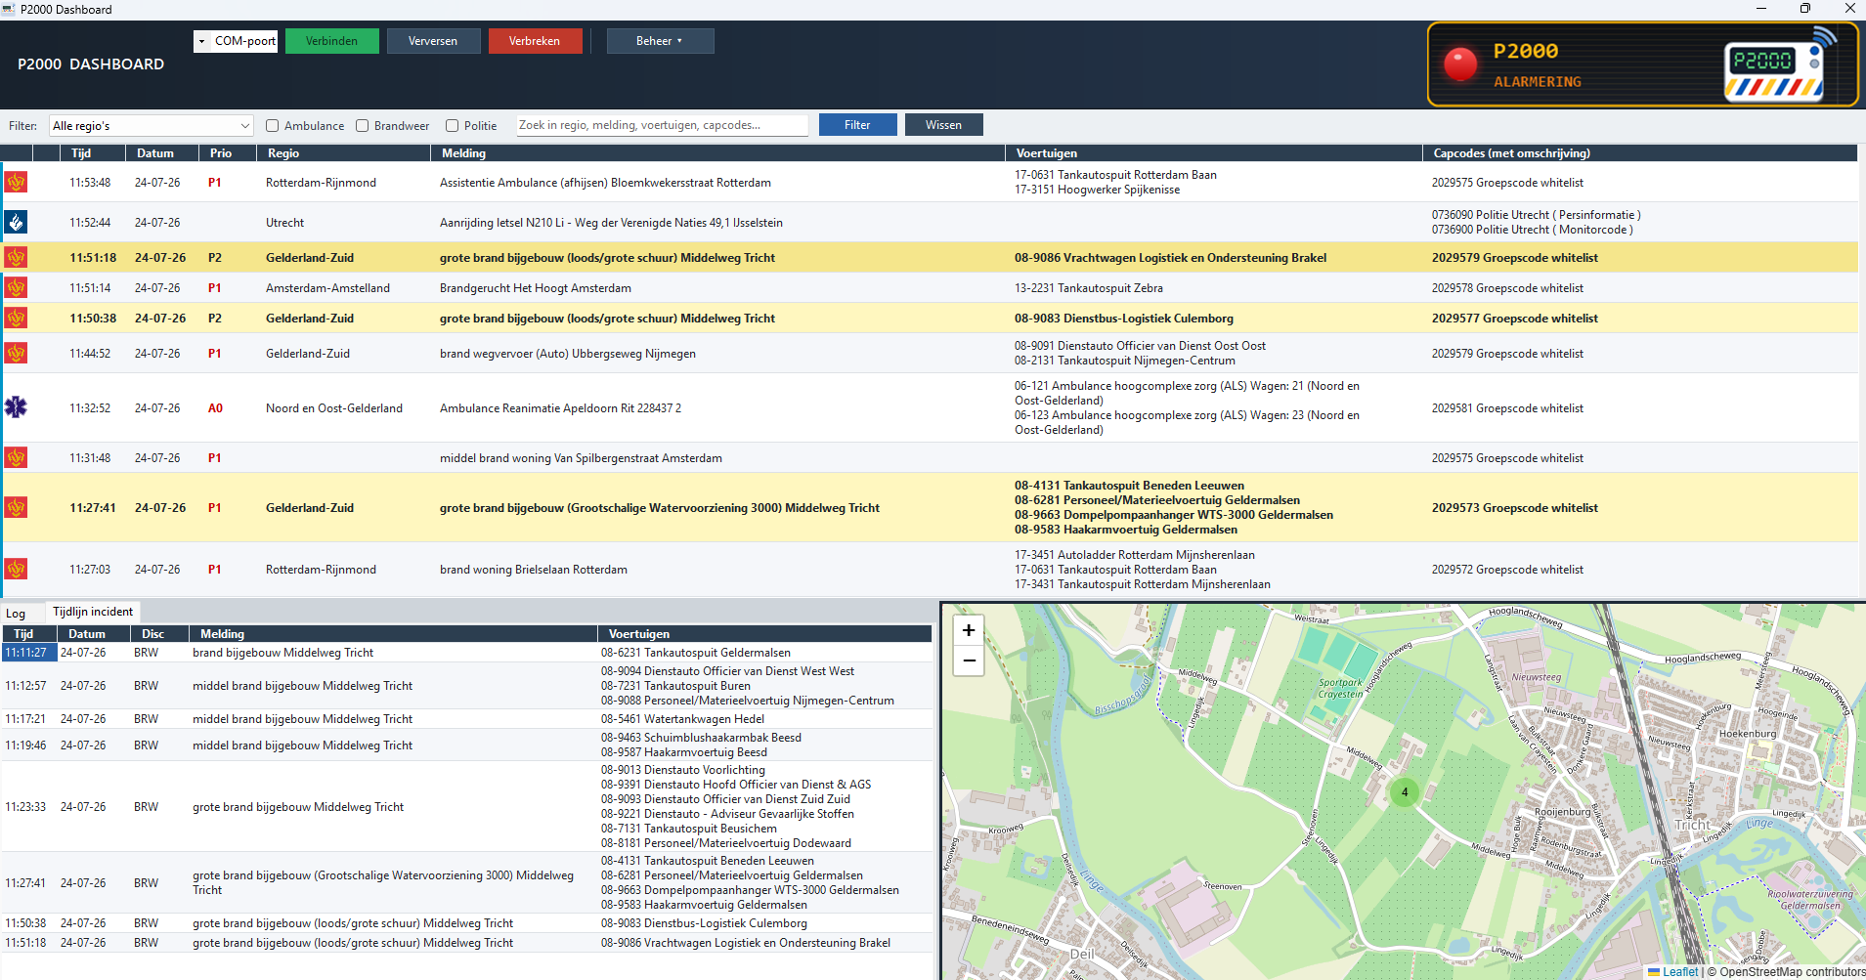This screenshot has width=1866, height=980.
Task: Switch to the Log tab
Action: 16,614
